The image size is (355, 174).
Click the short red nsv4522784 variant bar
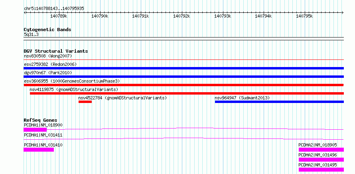tap(85, 102)
